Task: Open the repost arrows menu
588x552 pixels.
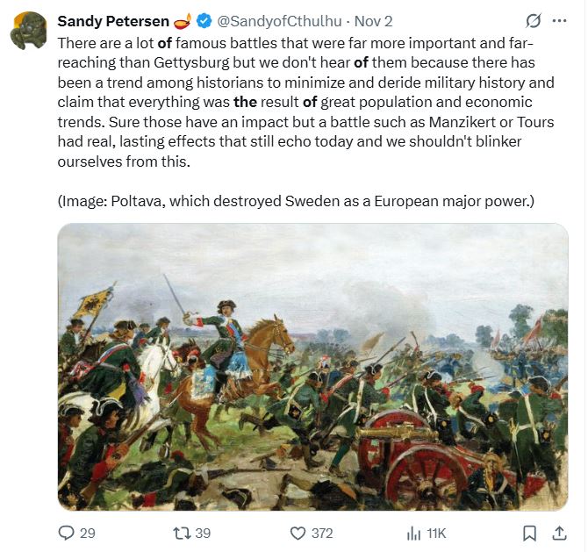Action: pyautogui.click(x=181, y=533)
